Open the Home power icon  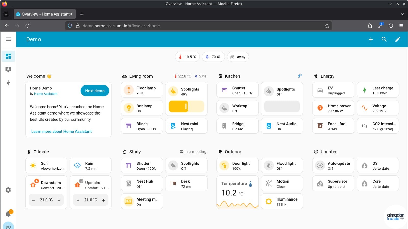pyautogui.click(x=320, y=108)
